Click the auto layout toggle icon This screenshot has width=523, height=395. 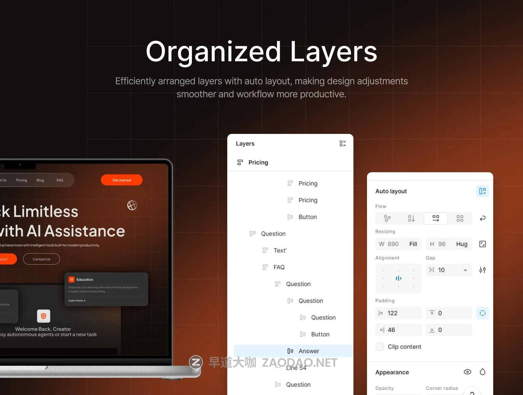tap(482, 191)
